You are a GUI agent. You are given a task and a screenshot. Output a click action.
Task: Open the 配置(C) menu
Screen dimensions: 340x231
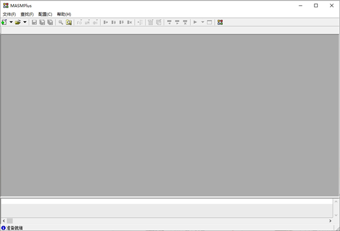pos(45,14)
